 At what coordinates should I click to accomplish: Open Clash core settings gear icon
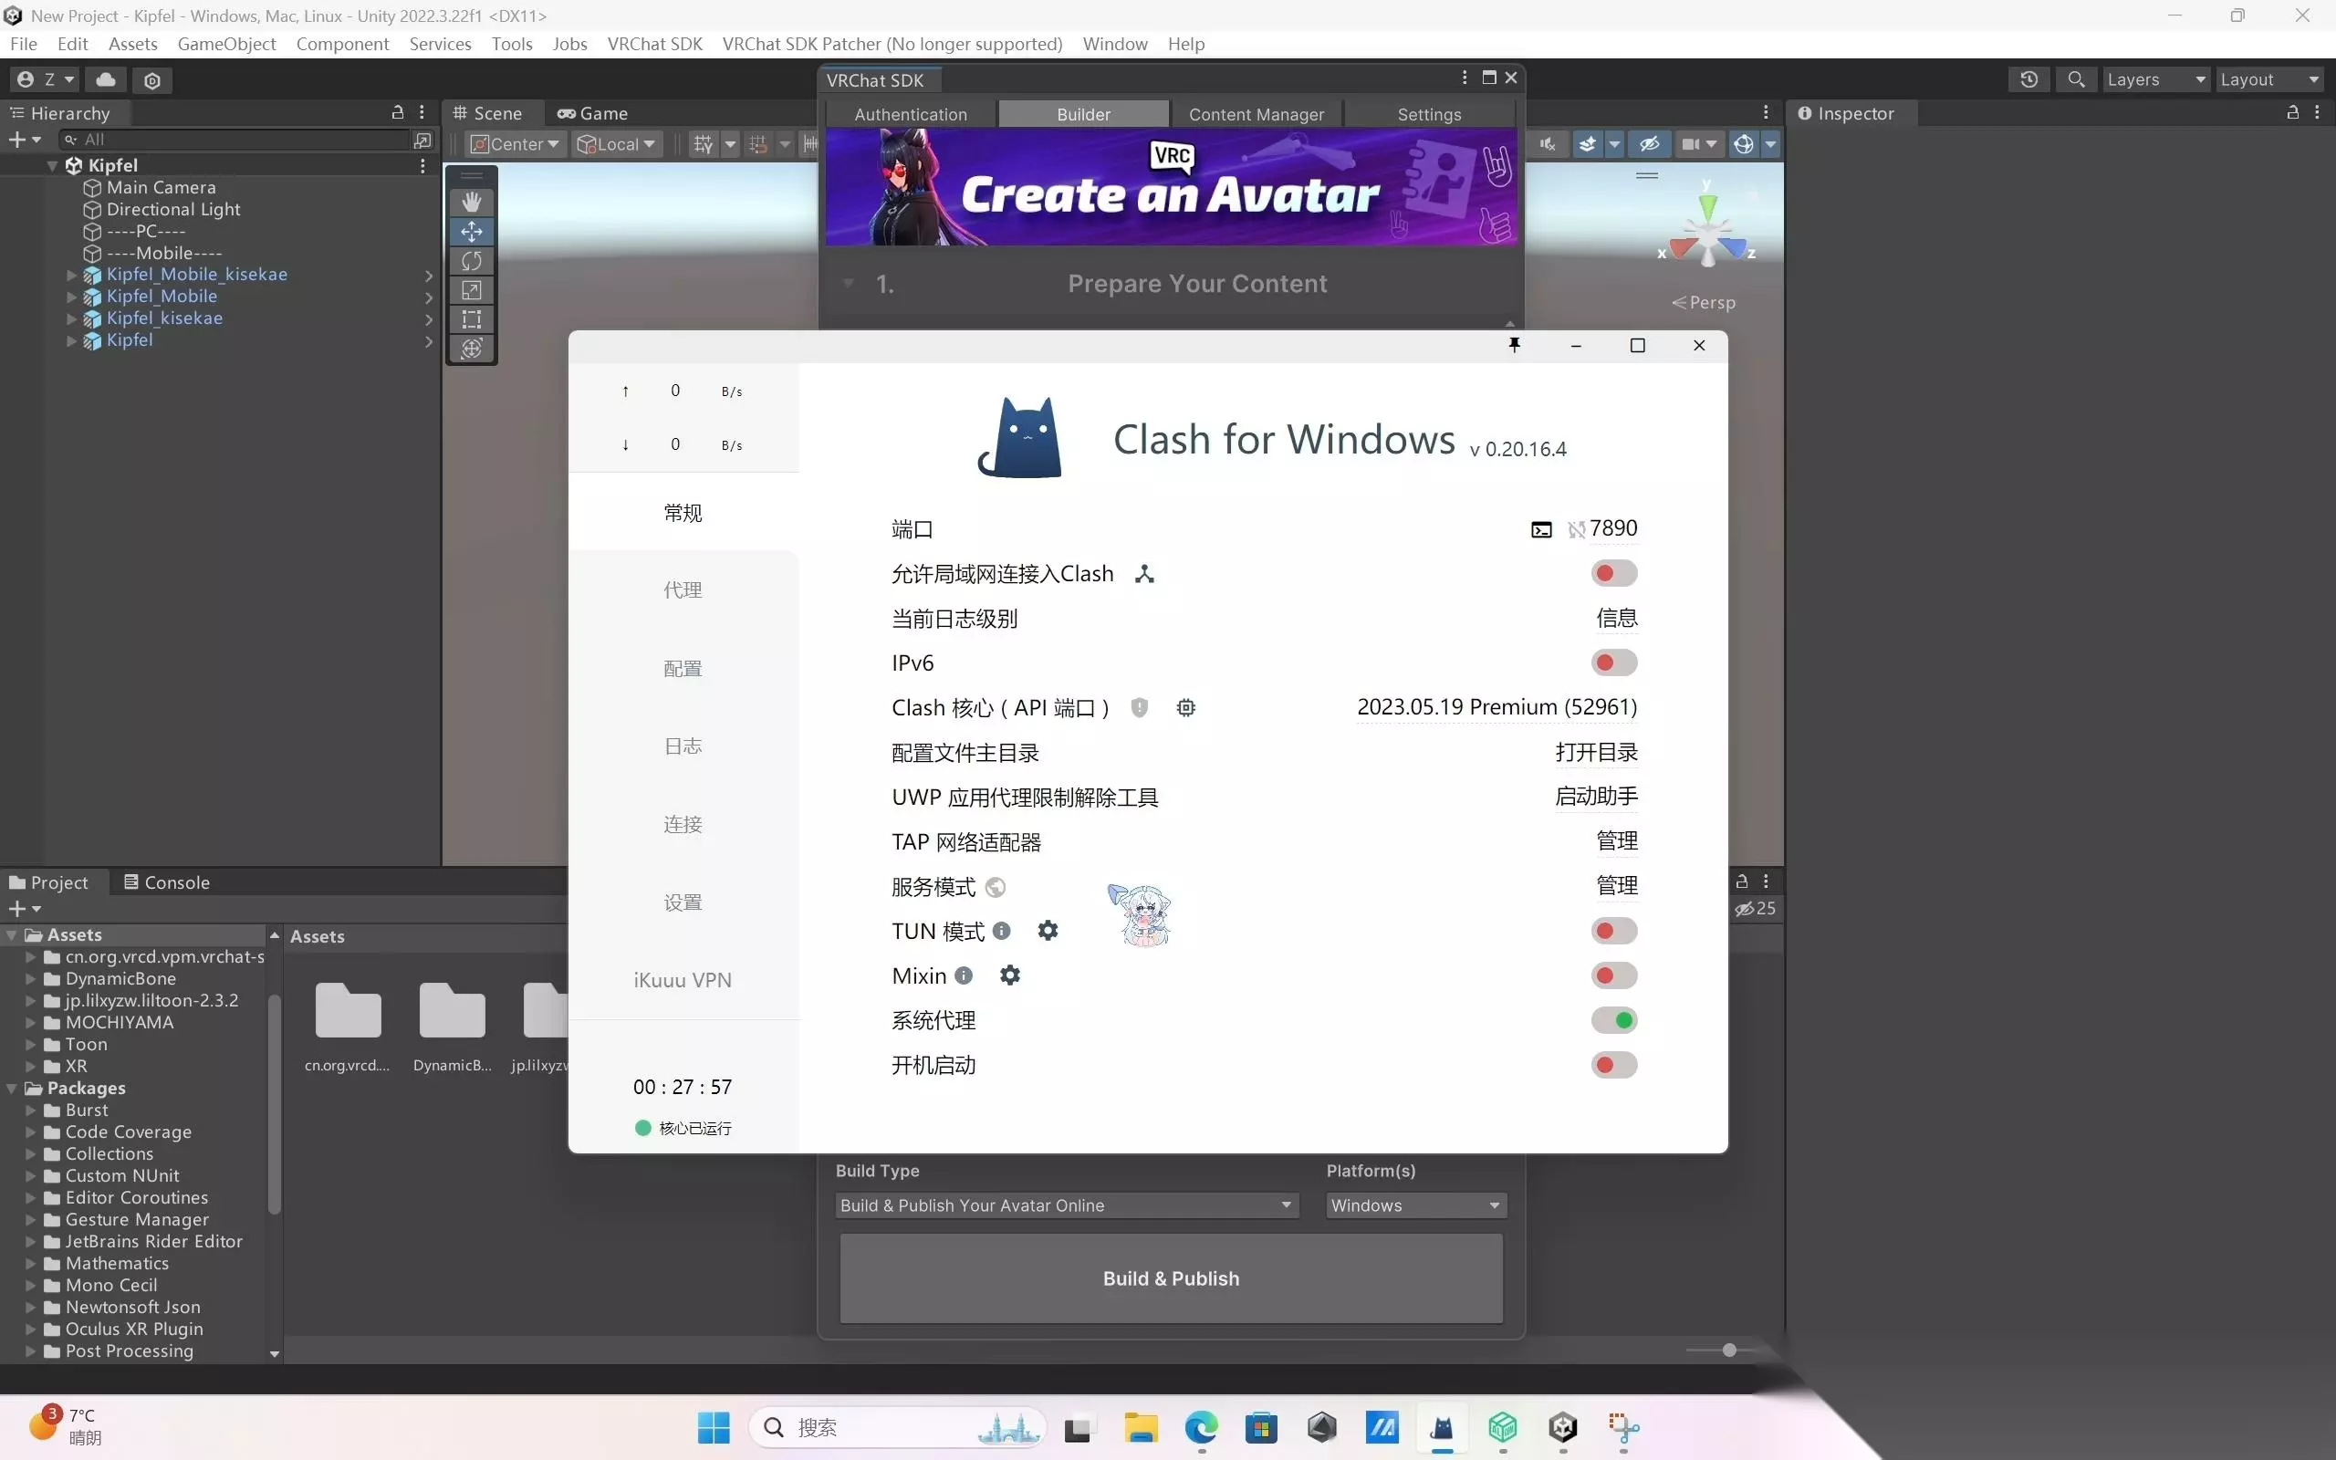pyautogui.click(x=1185, y=708)
